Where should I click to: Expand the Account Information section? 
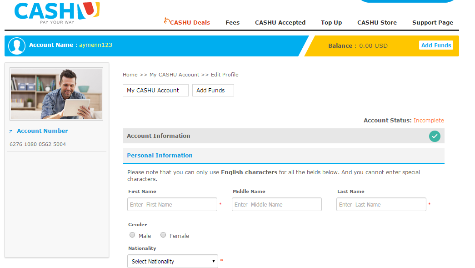pos(283,136)
